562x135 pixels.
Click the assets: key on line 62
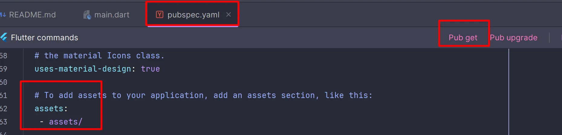pyautogui.click(x=51, y=109)
